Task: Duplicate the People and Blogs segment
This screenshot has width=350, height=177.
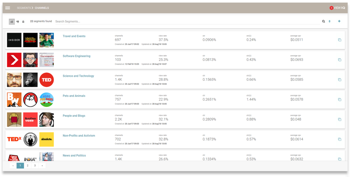Action: pyautogui.click(x=339, y=120)
